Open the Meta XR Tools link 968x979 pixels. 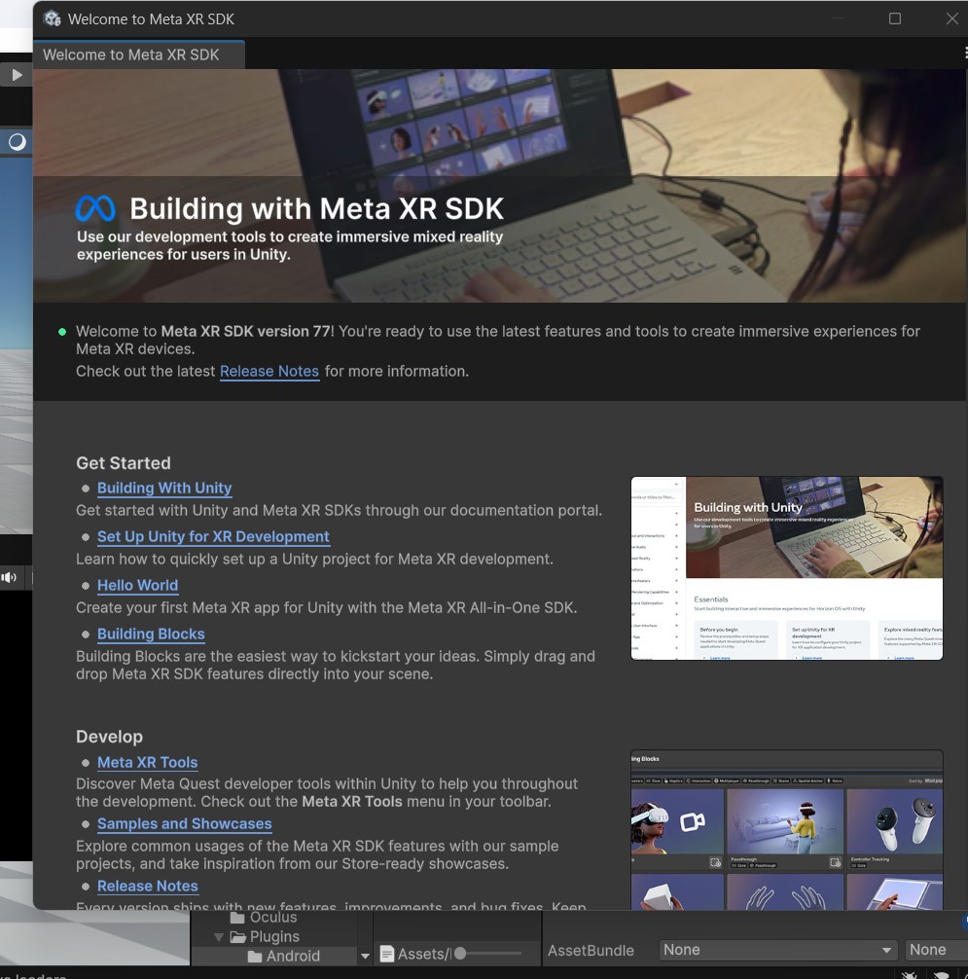147,762
